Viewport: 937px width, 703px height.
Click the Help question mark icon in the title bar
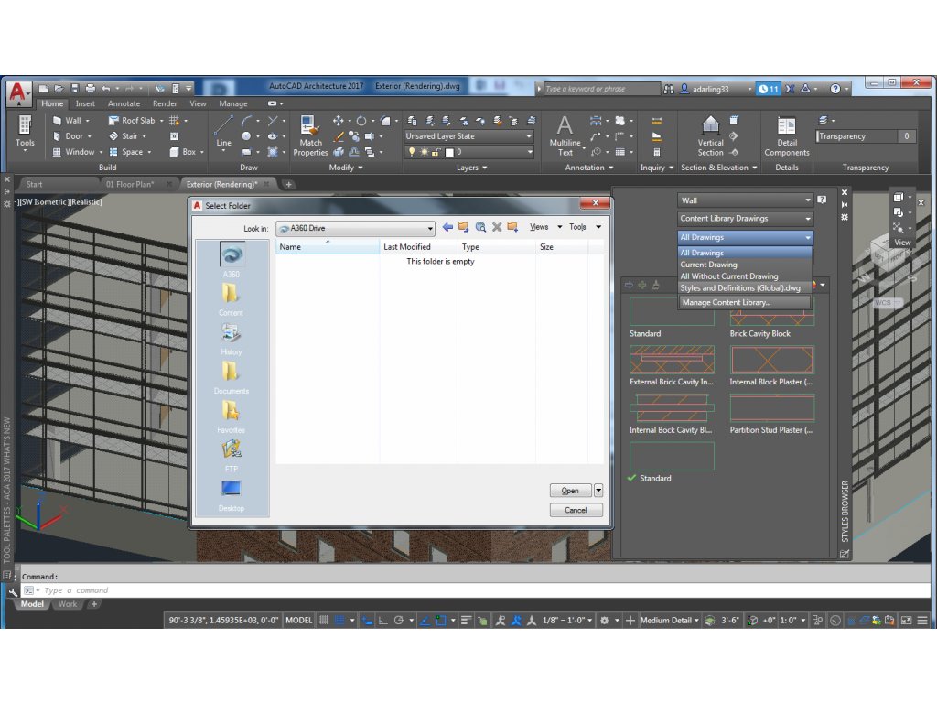coord(835,89)
